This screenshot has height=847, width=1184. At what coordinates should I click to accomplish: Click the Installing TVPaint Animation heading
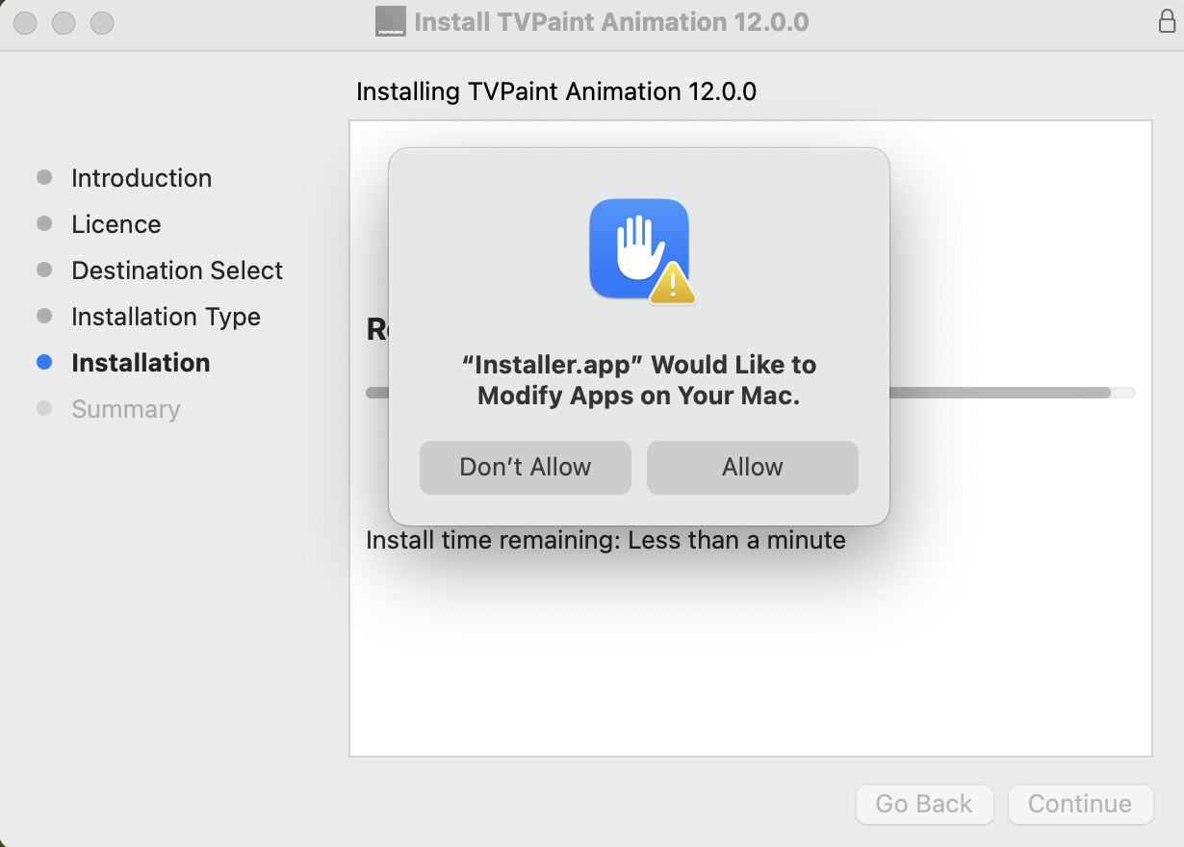(556, 91)
